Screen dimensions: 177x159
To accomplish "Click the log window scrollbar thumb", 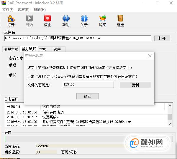I will pyautogui.click(x=170, y=116).
